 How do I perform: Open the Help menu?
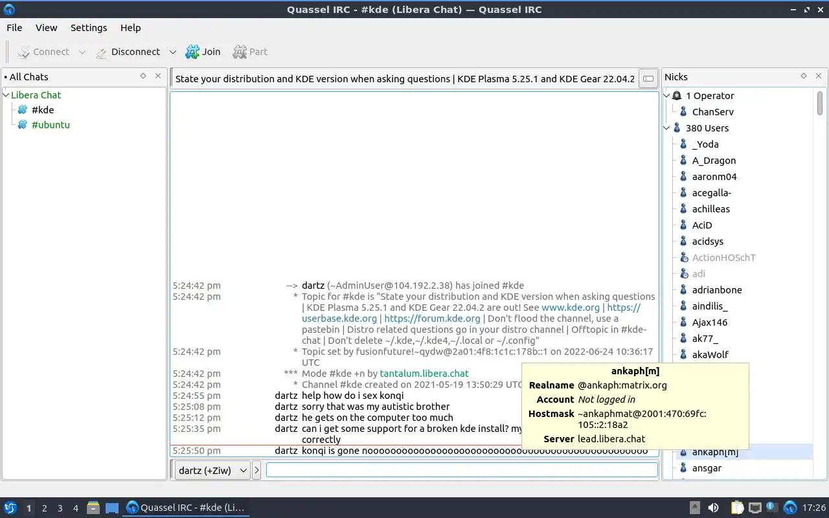coord(130,28)
